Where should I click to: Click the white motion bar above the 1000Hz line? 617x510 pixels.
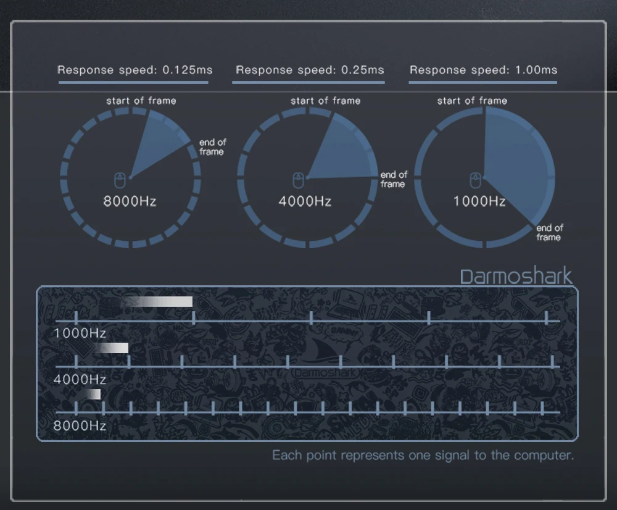157,302
